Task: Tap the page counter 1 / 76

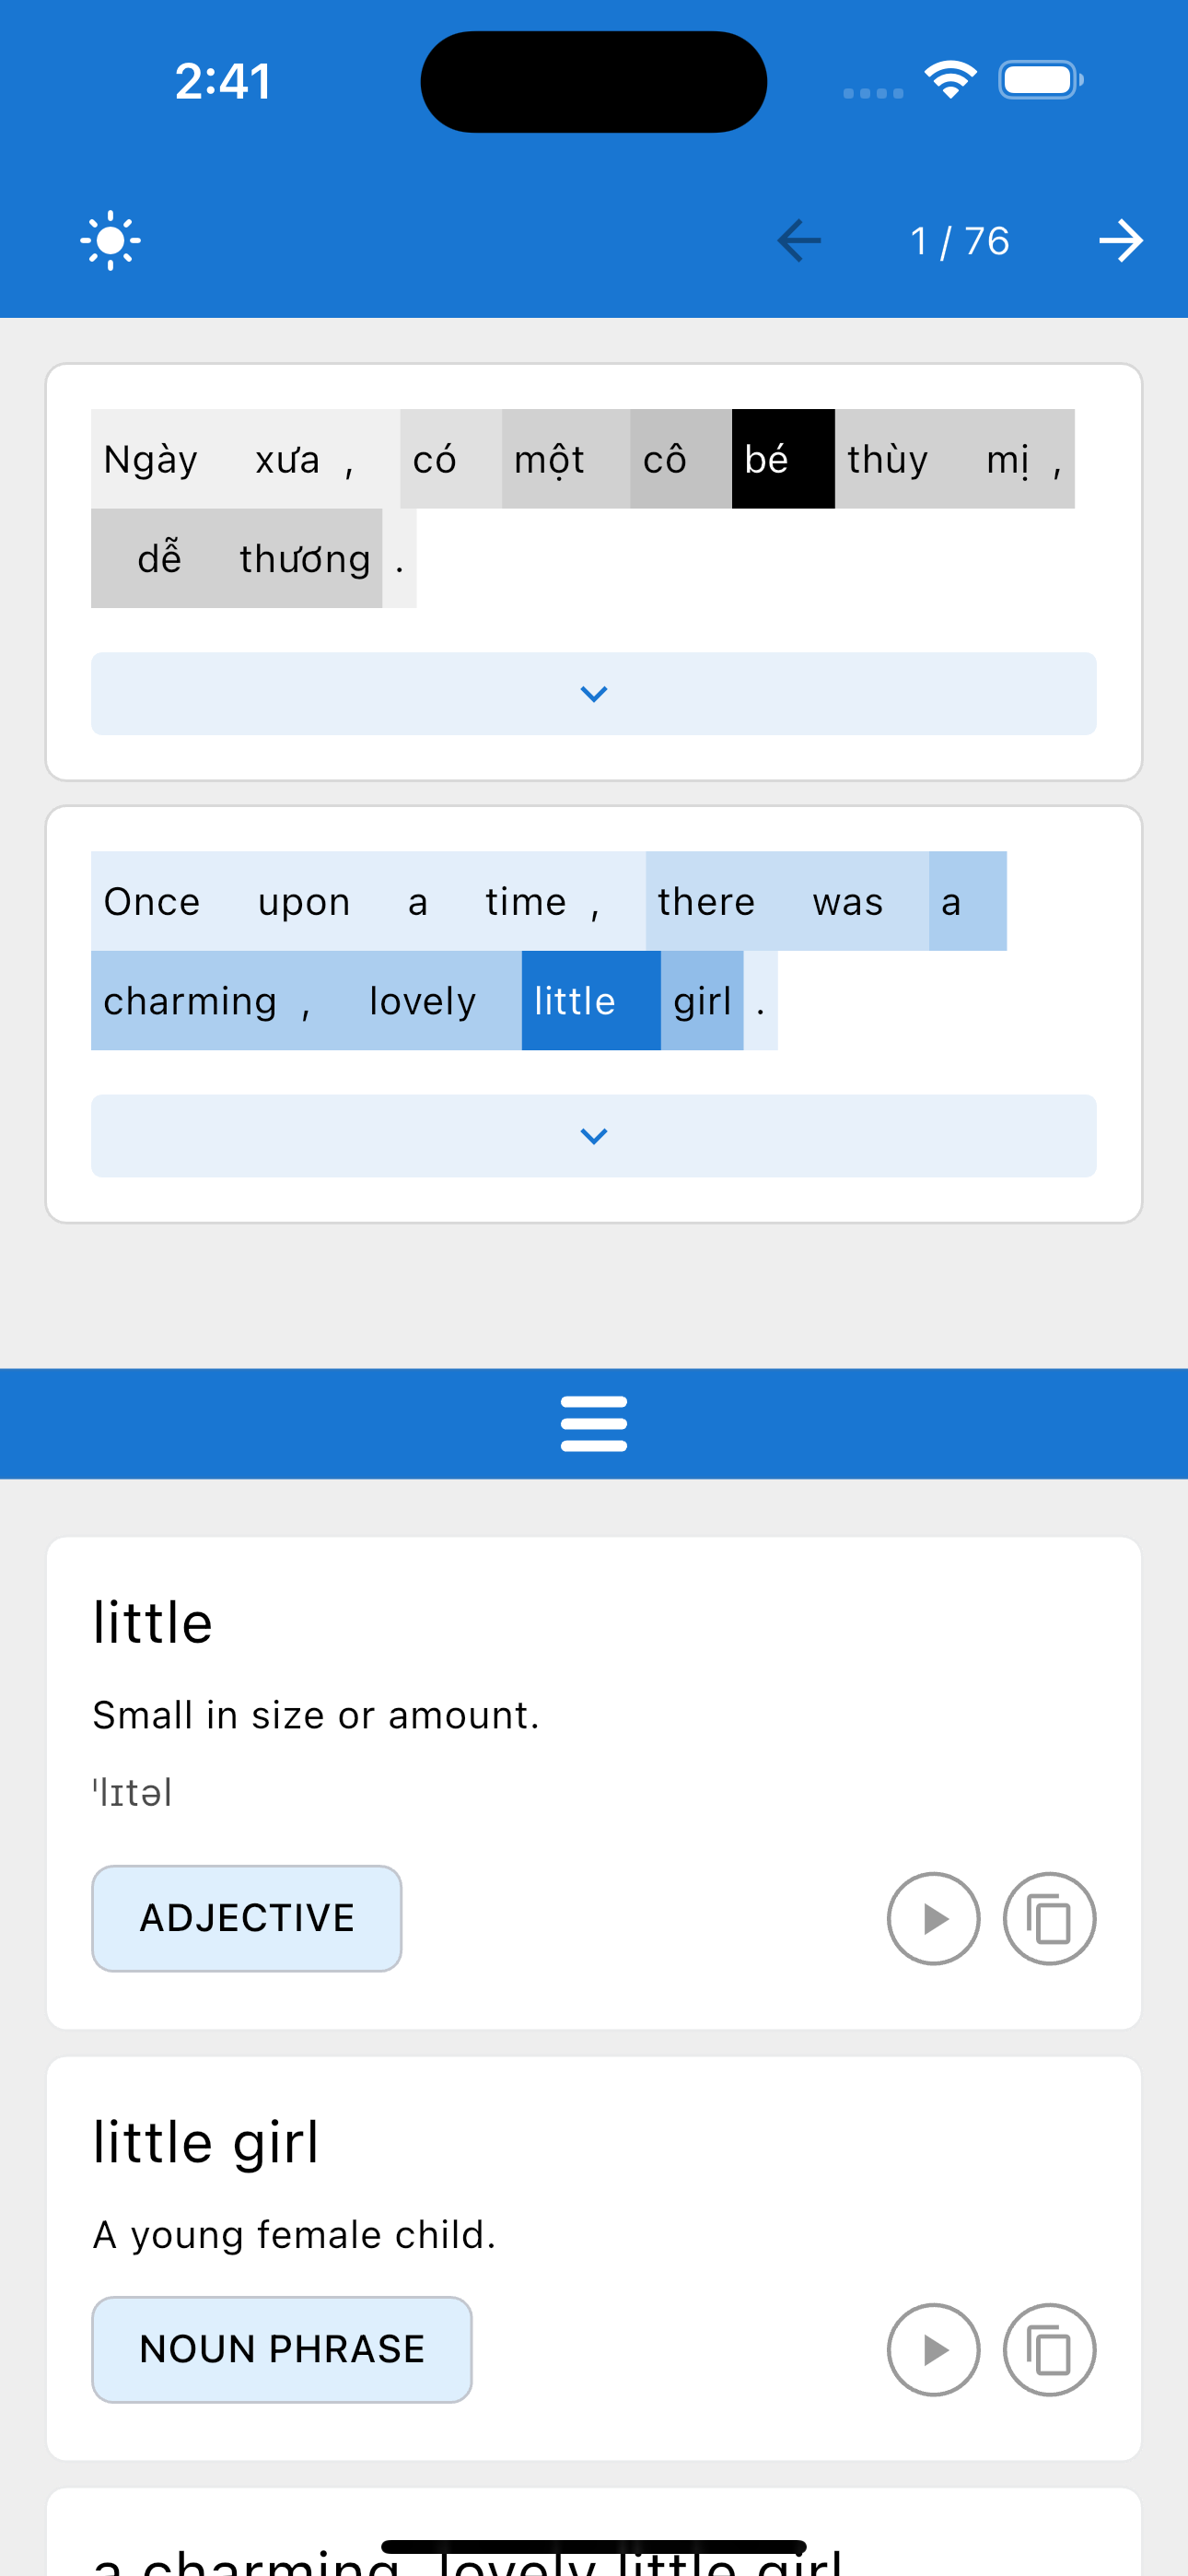Action: [x=959, y=241]
